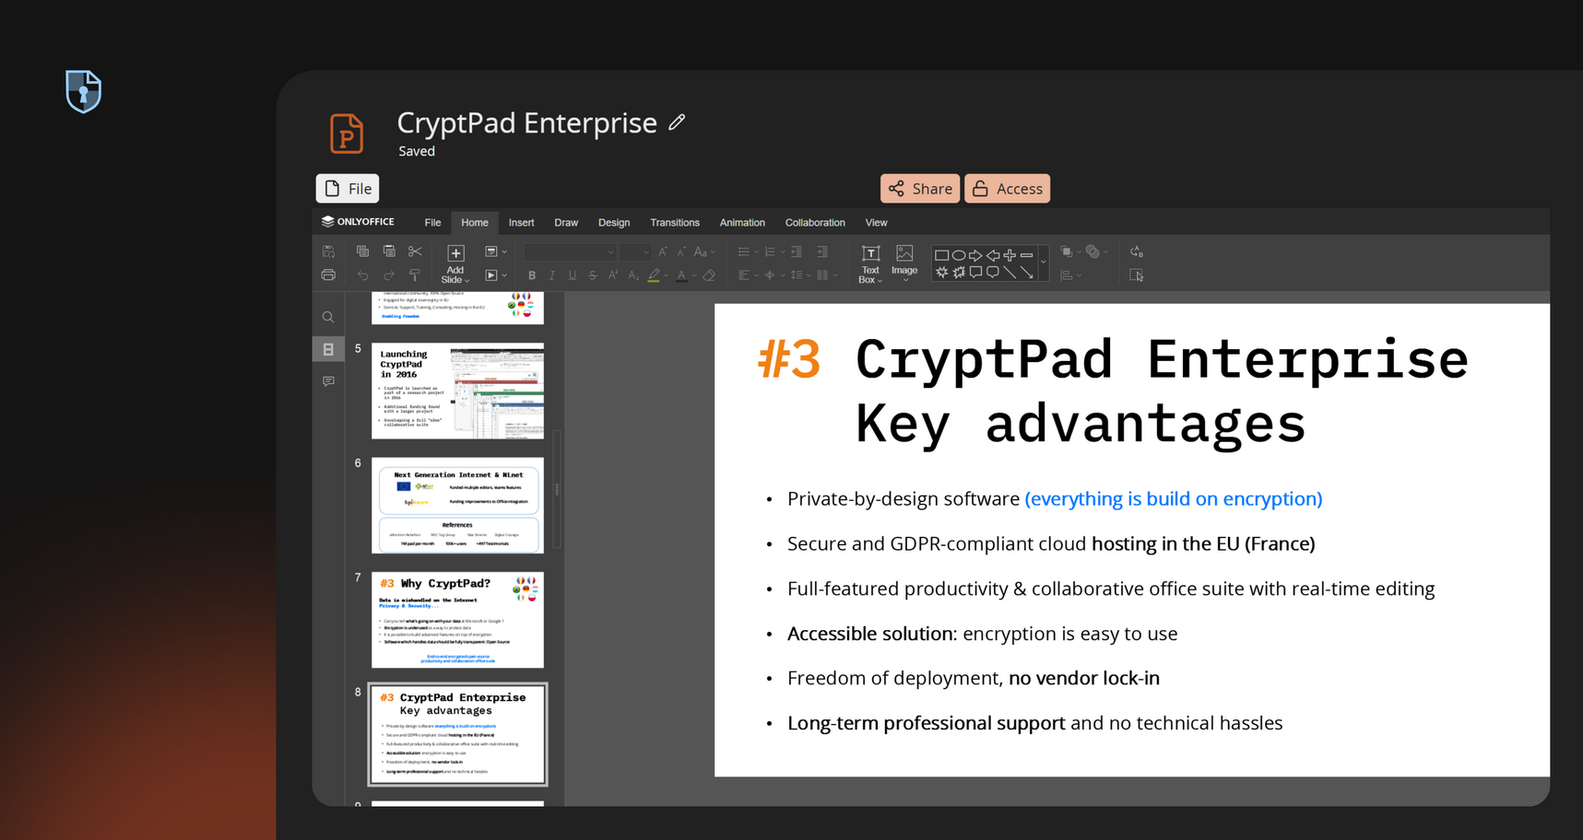Select slide 6 thumbnail

pos(457,505)
